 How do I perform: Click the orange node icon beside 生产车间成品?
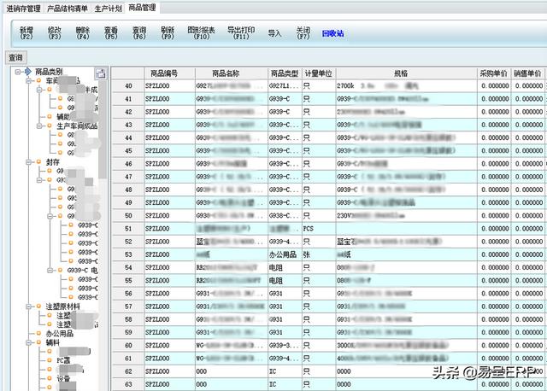(49, 125)
